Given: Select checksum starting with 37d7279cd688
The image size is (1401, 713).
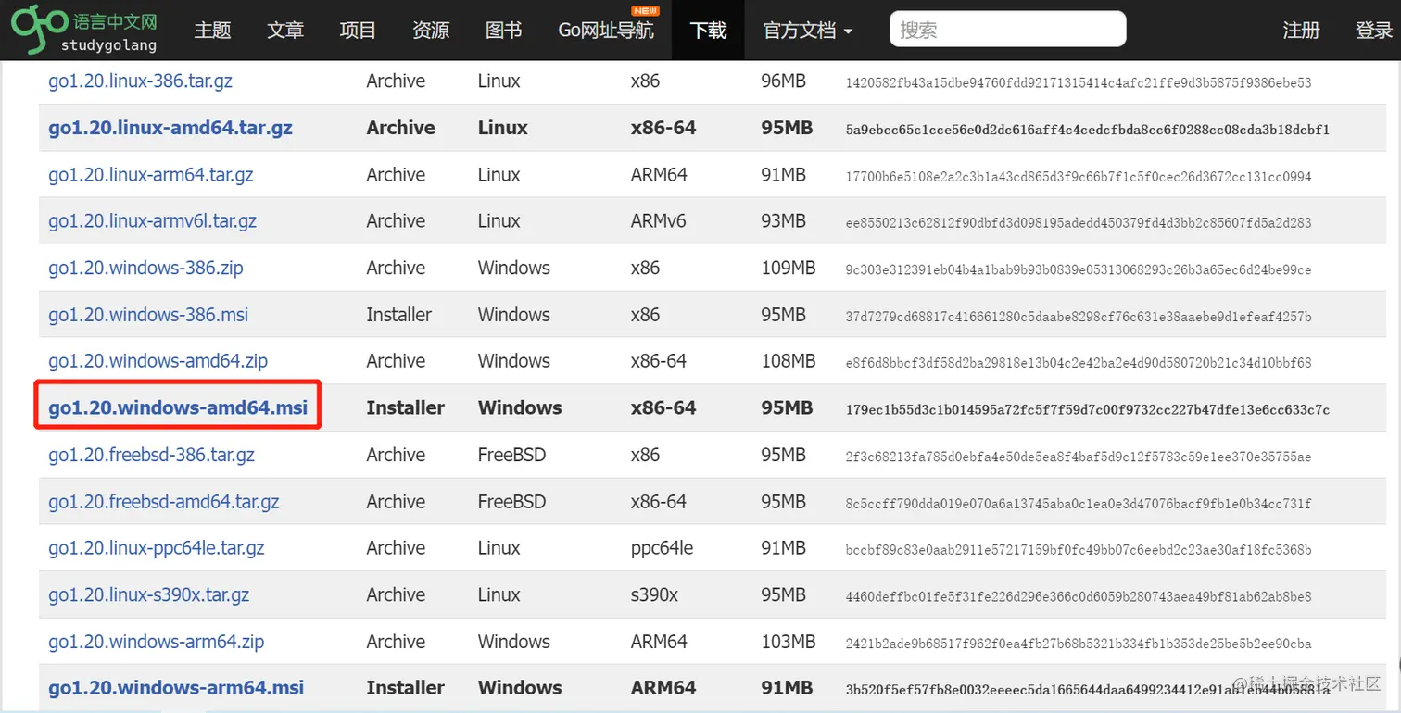Looking at the screenshot, I should [x=1079, y=317].
